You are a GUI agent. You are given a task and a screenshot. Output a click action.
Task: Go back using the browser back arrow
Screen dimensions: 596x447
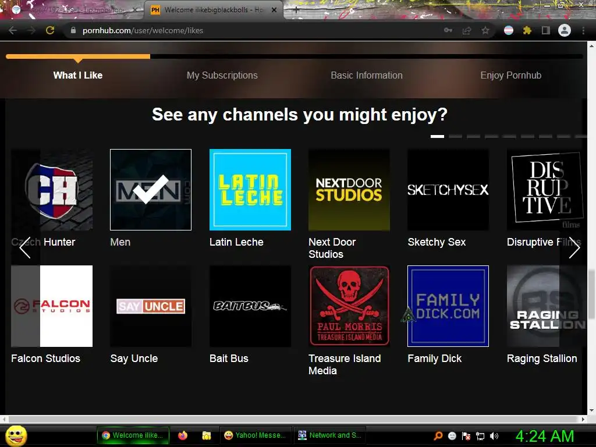[13, 30]
